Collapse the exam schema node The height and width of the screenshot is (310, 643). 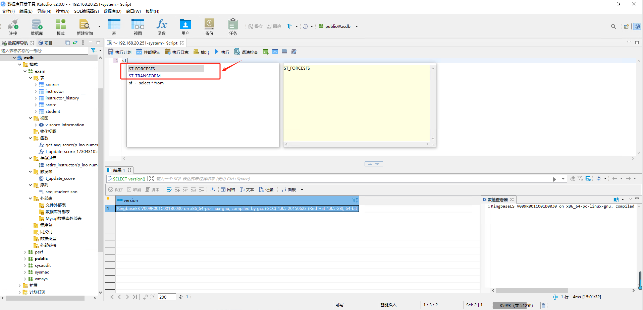pos(25,71)
